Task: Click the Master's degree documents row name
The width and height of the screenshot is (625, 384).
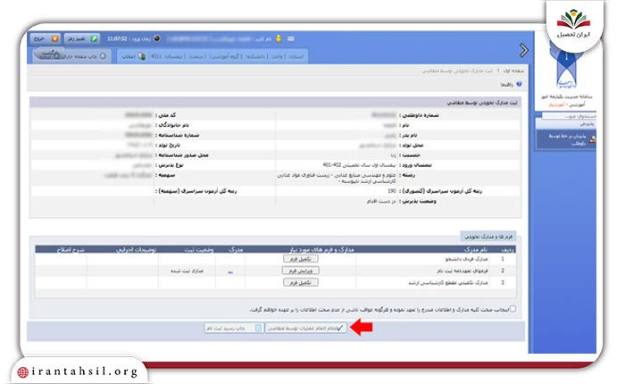Action: point(448,282)
